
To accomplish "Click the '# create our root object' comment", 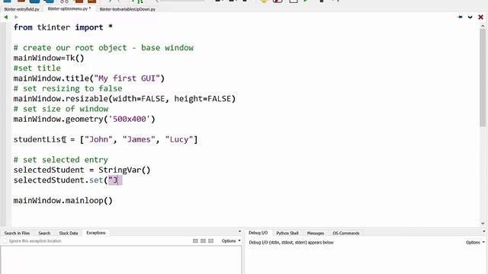I will point(104,48).
